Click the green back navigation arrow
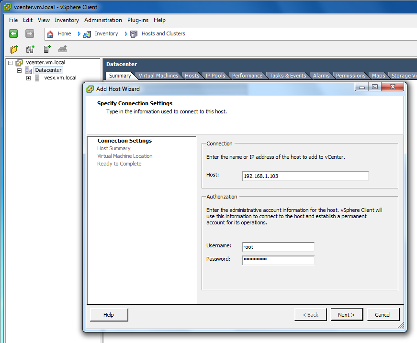 point(13,34)
